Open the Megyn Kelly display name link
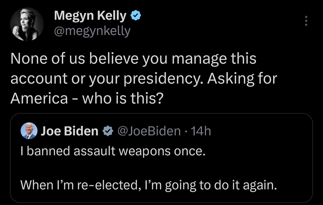This screenshot has width=323, height=205. point(90,17)
